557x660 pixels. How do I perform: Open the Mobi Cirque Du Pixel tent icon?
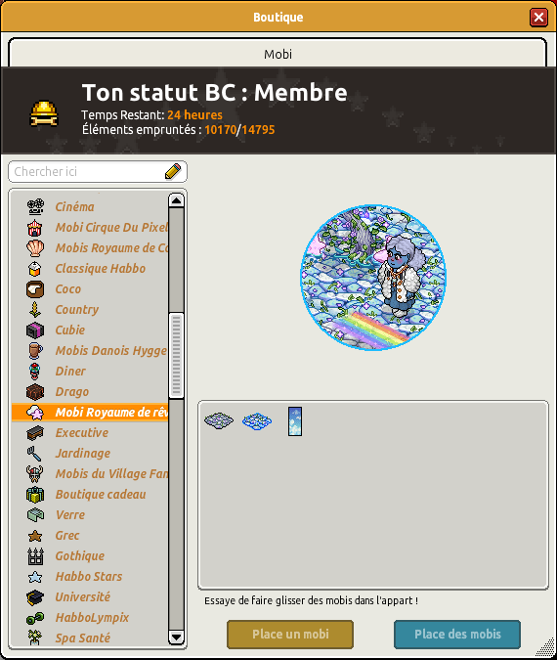(35, 228)
